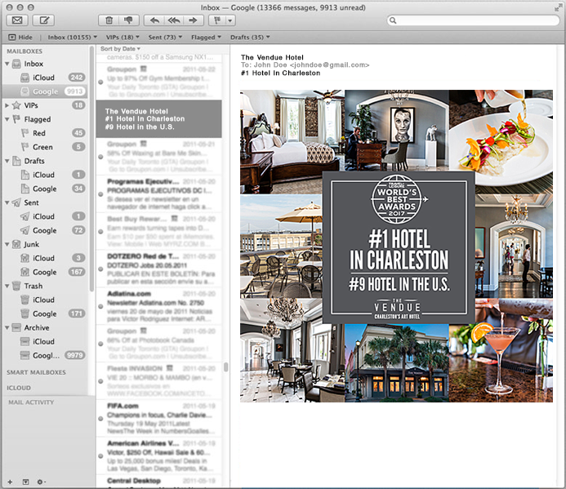The width and height of the screenshot is (566, 489).
Task: Delete the selected message with trash icon
Action: click(x=109, y=20)
